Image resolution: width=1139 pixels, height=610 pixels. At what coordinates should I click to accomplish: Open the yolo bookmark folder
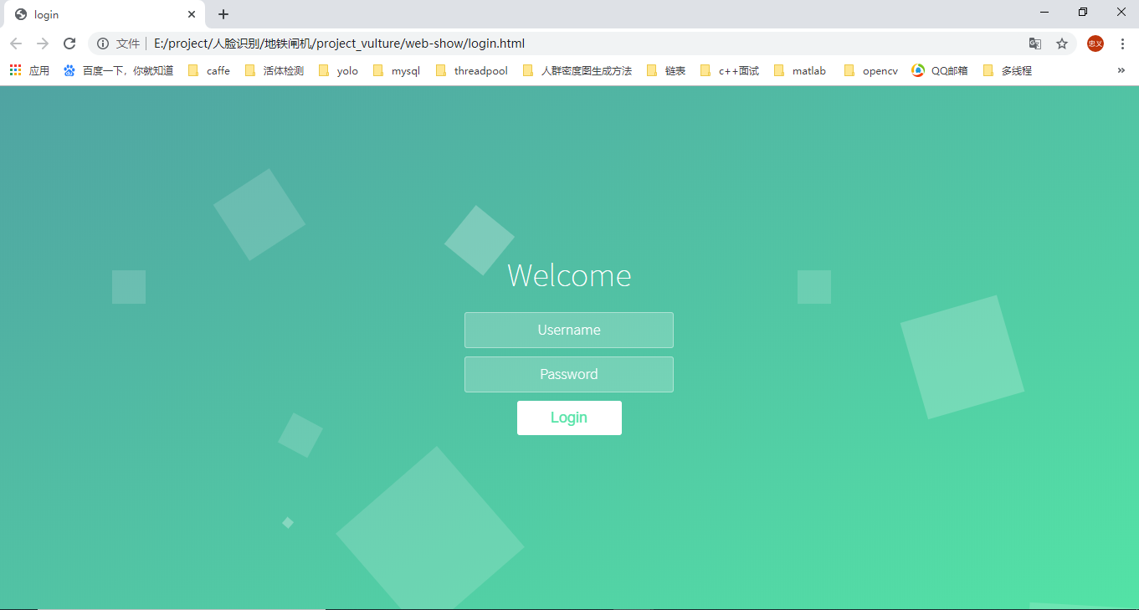(338, 71)
